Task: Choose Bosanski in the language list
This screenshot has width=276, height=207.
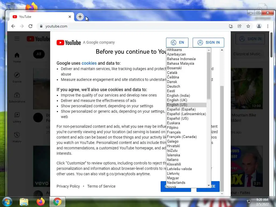Action: pyautogui.click(x=187, y=68)
